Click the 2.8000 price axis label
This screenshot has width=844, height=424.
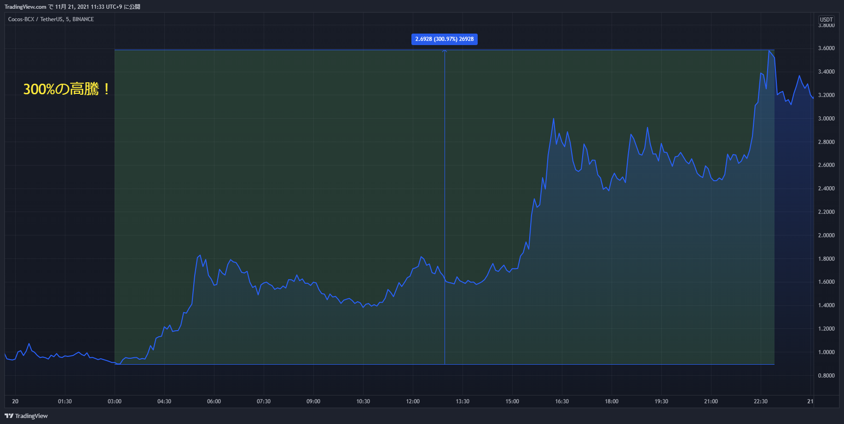(x=826, y=142)
